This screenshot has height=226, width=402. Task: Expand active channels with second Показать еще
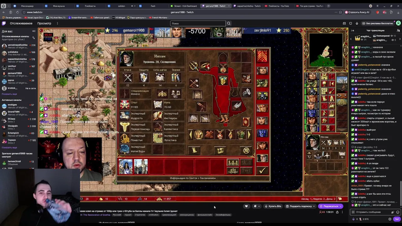9,147
